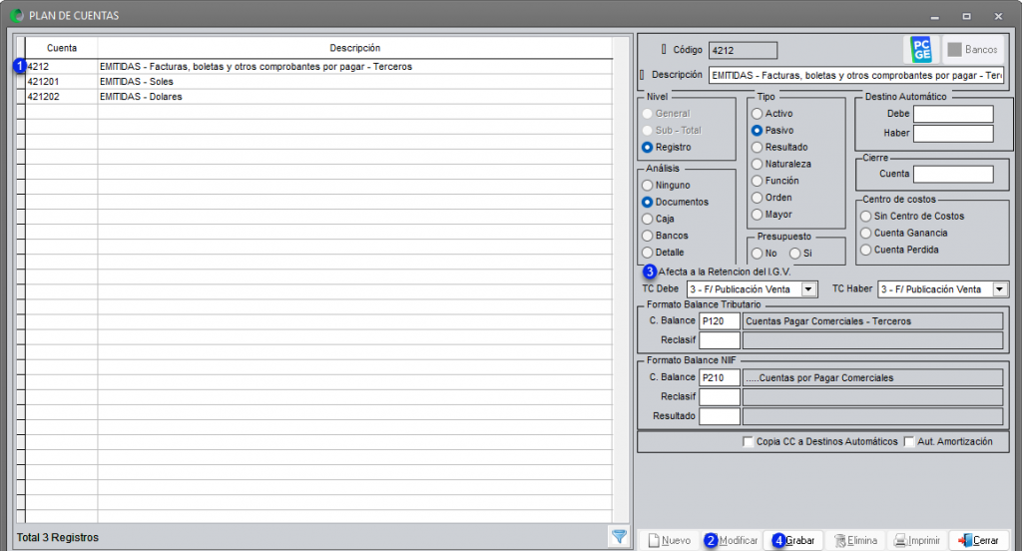This screenshot has width=1022, height=551.
Task: Click the Destino Automático Debe field
Action: (x=953, y=114)
